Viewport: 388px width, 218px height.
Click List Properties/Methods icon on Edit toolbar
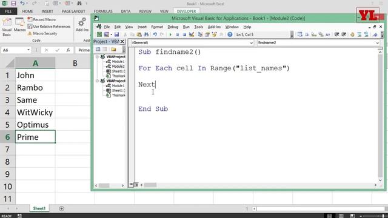300,35
